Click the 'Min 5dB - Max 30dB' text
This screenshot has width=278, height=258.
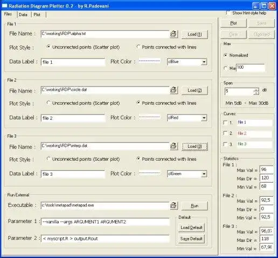247,103
